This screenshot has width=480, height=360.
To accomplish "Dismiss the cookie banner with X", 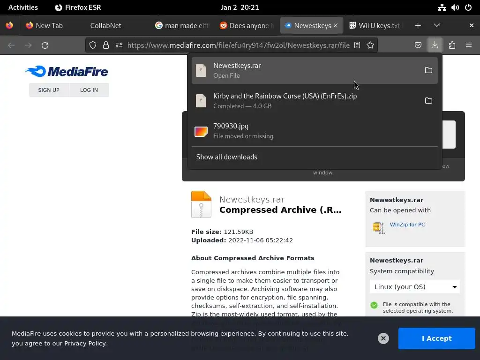I will (x=383, y=338).
